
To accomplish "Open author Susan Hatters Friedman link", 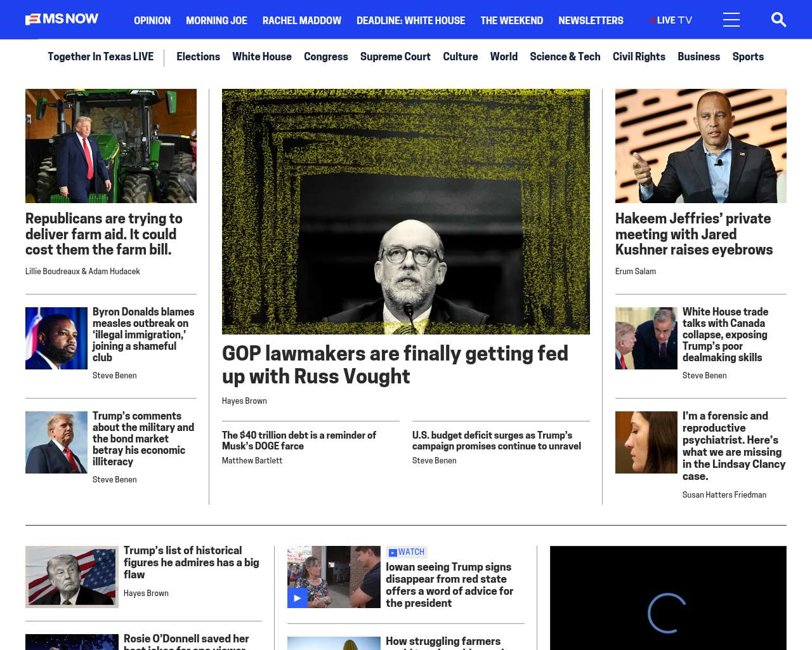I will click(724, 494).
